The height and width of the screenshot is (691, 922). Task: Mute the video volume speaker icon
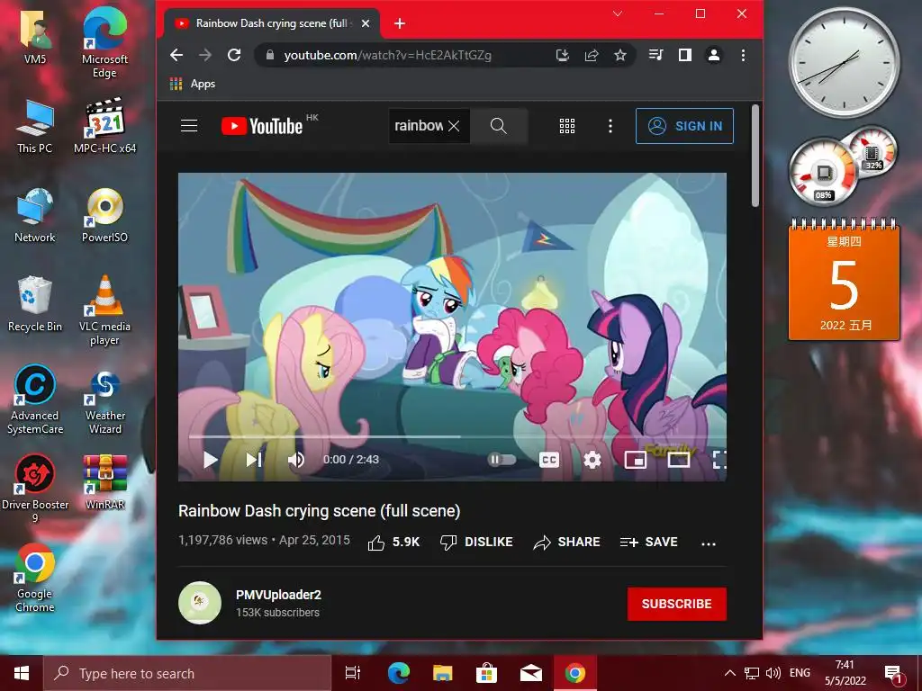295,460
